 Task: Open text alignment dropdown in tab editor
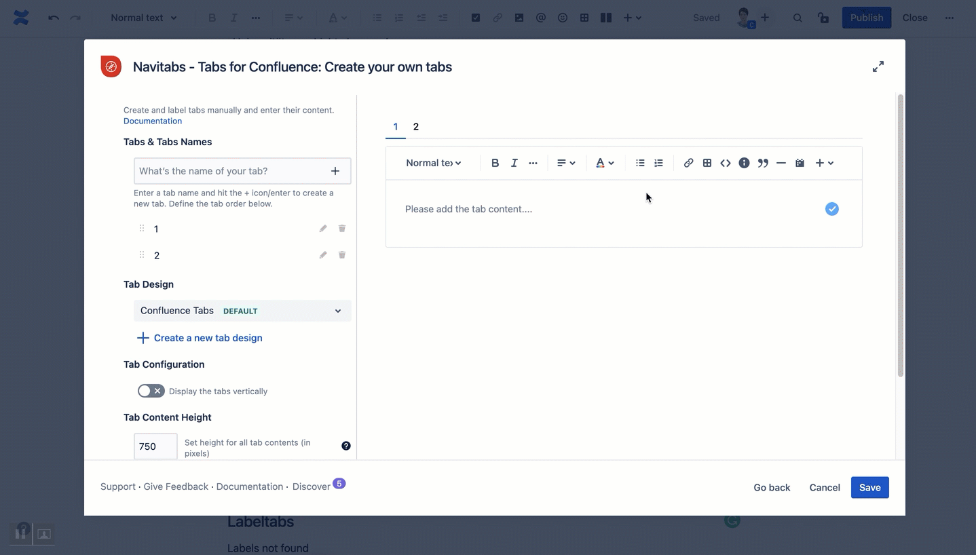566,163
